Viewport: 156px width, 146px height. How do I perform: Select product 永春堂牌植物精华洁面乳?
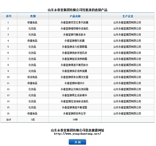(74, 28)
